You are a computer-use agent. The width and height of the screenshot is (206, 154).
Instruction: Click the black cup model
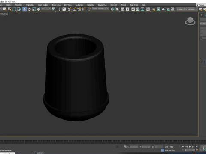(x=76, y=77)
